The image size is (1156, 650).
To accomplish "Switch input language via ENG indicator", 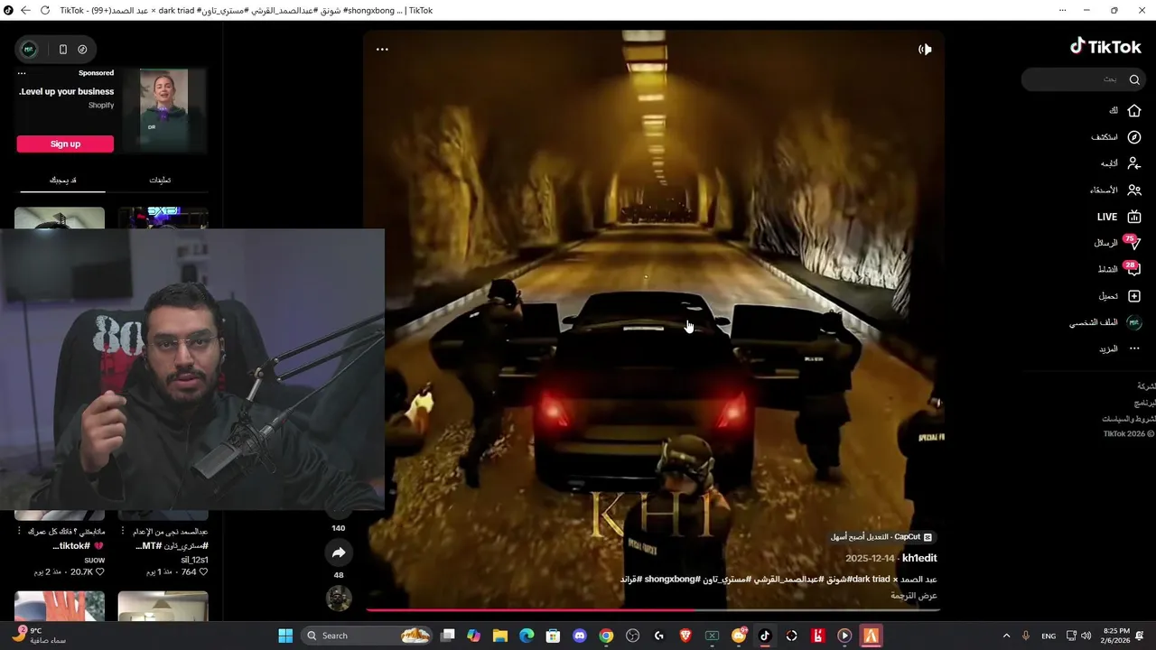I will tap(1049, 636).
